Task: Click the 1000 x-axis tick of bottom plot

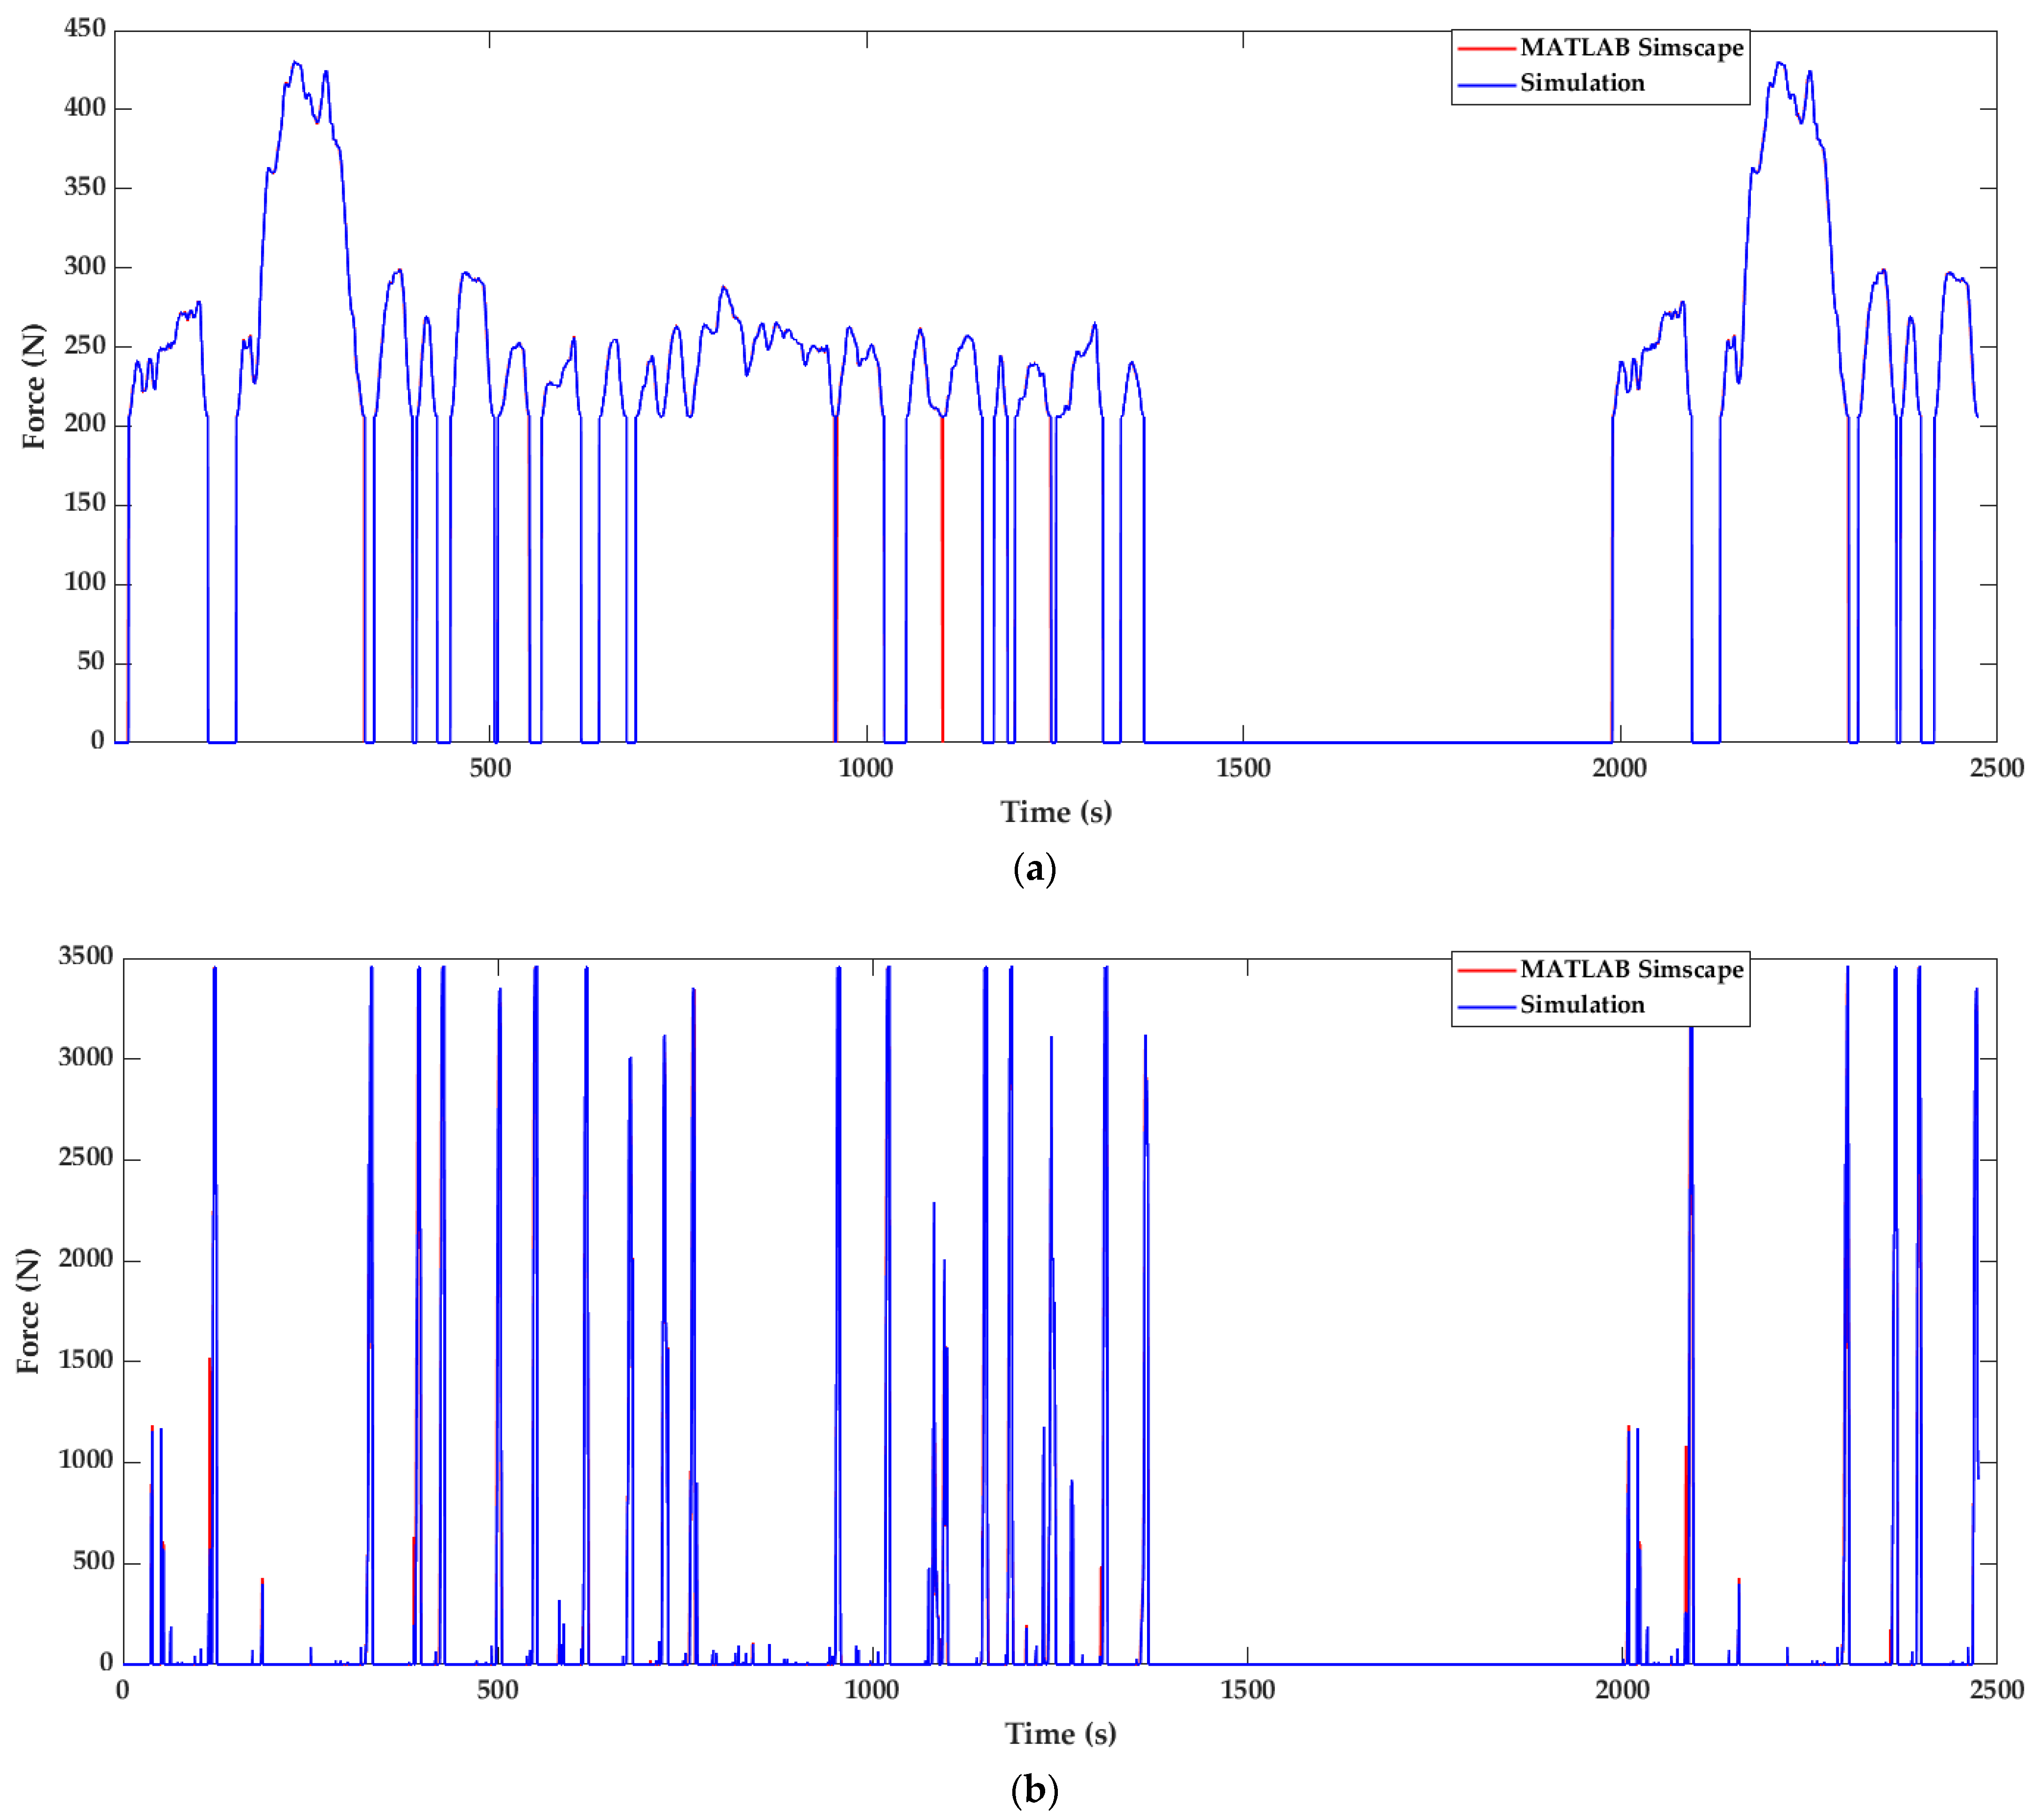Action: point(871,1690)
